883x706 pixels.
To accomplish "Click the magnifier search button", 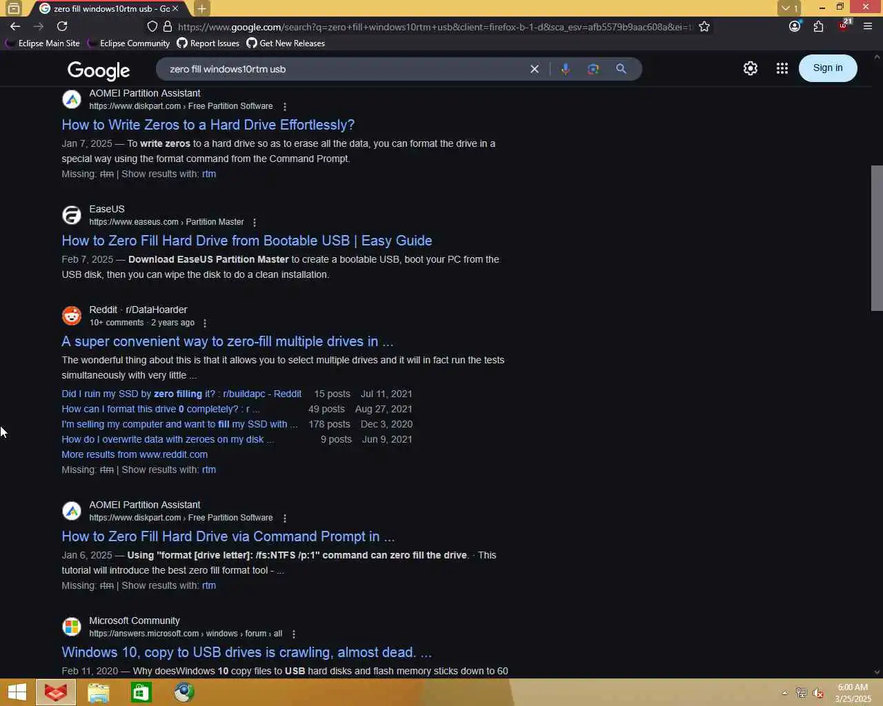I will coord(621,69).
